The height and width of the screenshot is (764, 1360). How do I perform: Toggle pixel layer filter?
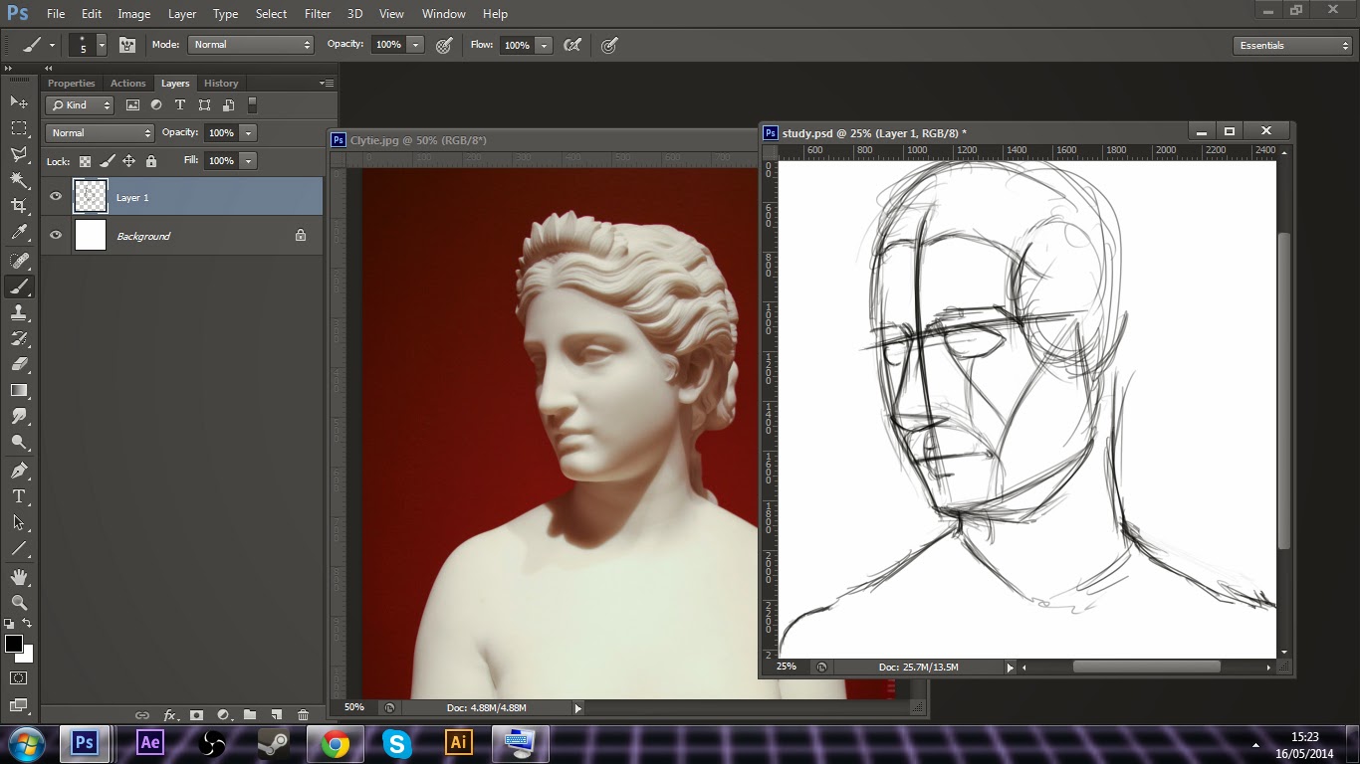point(132,105)
